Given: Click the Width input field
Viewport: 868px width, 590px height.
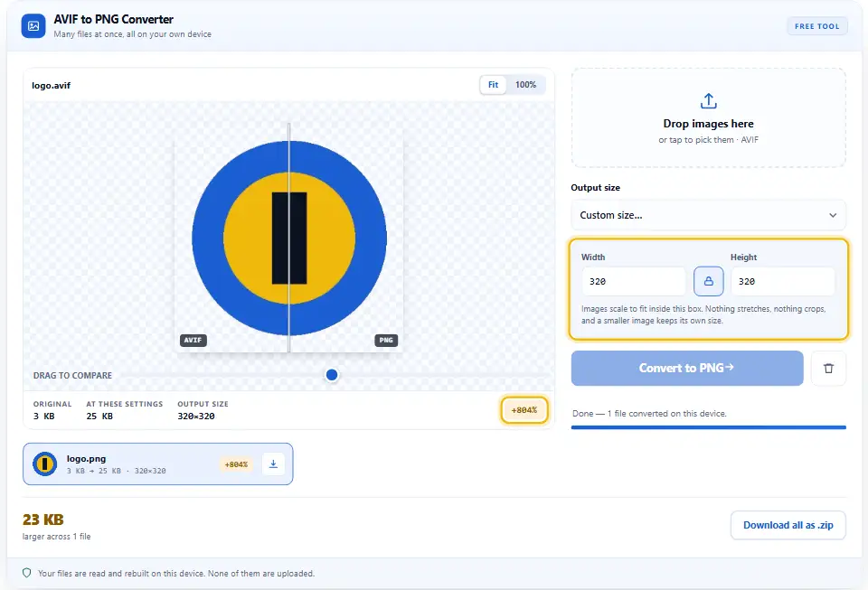Looking at the screenshot, I should coord(633,282).
